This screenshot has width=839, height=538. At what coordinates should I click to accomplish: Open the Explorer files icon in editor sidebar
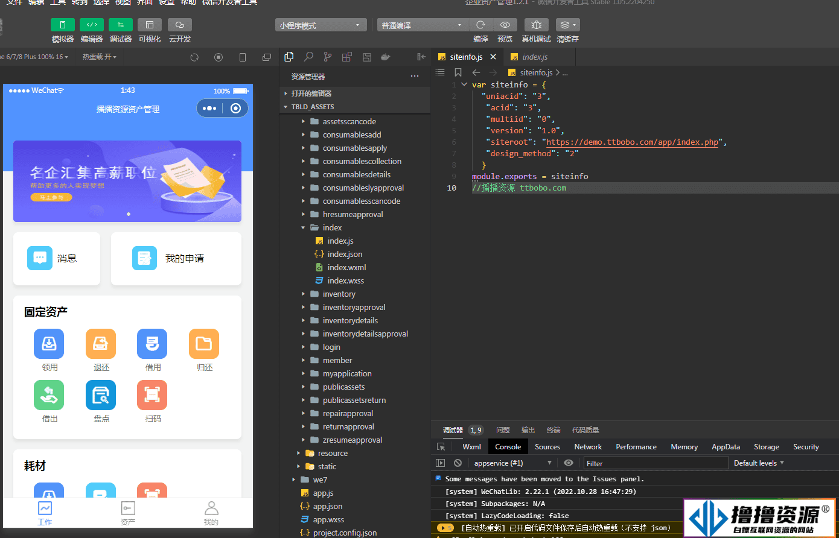(289, 57)
